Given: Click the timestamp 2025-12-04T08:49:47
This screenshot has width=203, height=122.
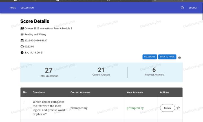Looking at the screenshot, I should [36, 40].
